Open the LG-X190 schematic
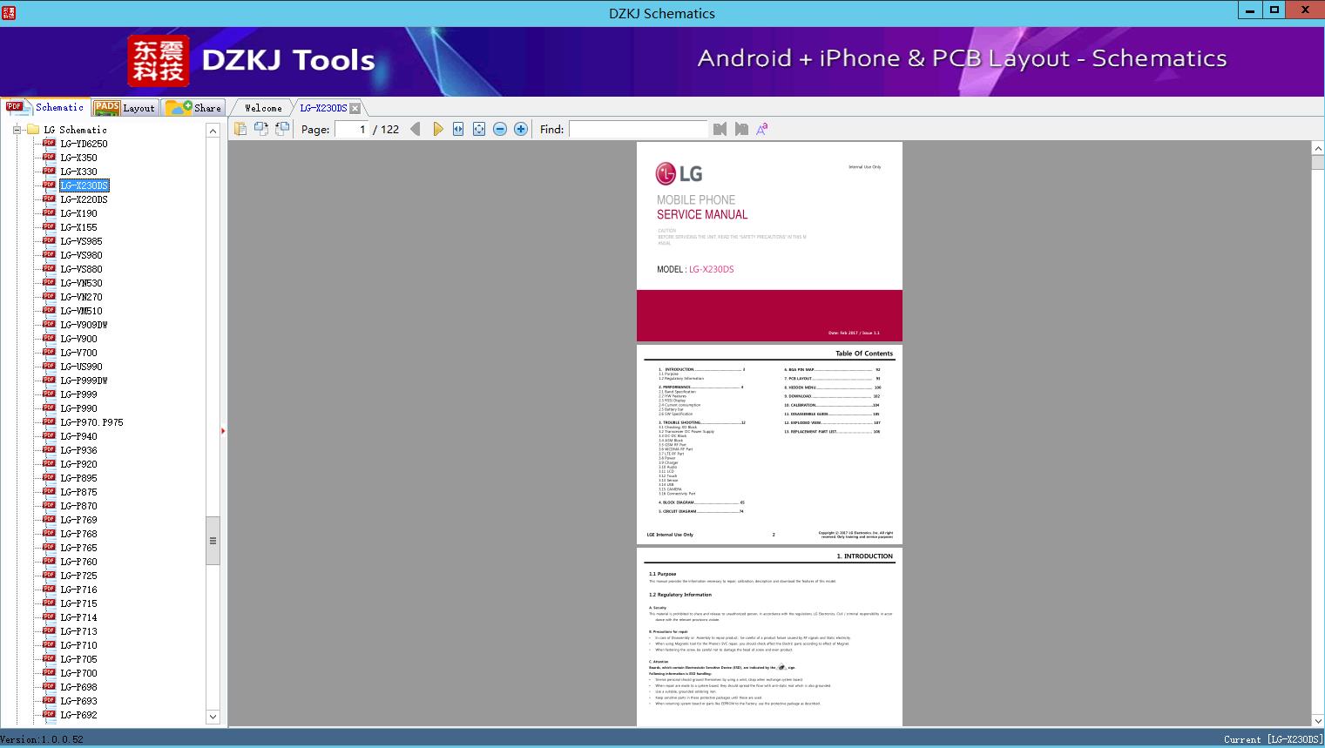The image size is (1325, 748). (78, 213)
